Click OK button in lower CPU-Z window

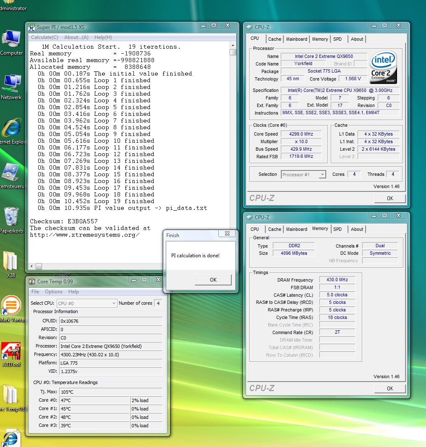(390, 389)
